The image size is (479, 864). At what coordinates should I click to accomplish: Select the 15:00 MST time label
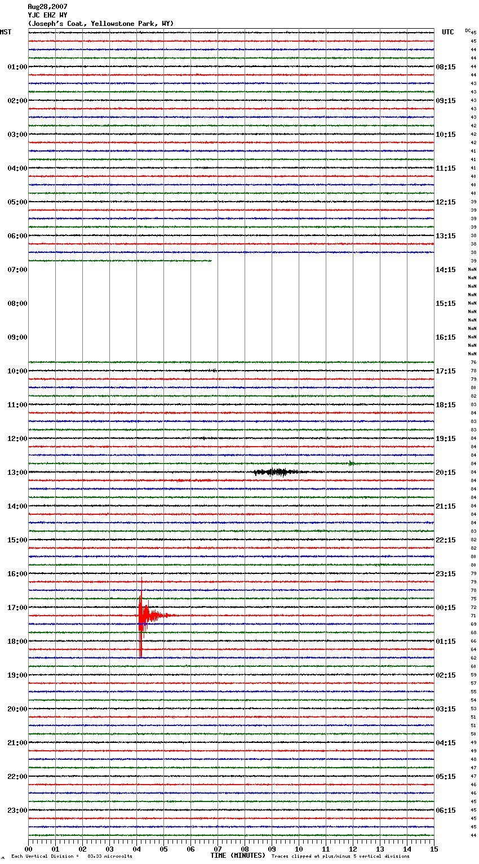coord(17,540)
